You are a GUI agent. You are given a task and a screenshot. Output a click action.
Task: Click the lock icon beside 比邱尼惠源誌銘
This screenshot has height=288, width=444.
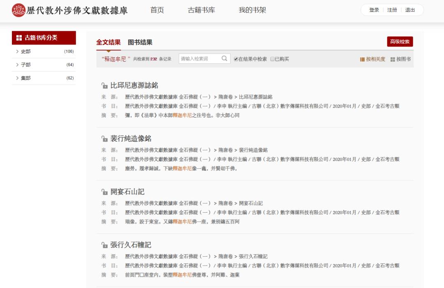[x=104, y=85]
